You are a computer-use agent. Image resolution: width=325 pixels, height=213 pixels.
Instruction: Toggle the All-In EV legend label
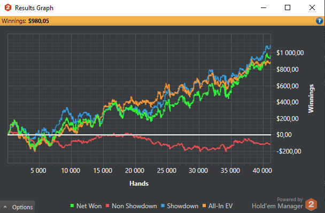(x=221, y=206)
